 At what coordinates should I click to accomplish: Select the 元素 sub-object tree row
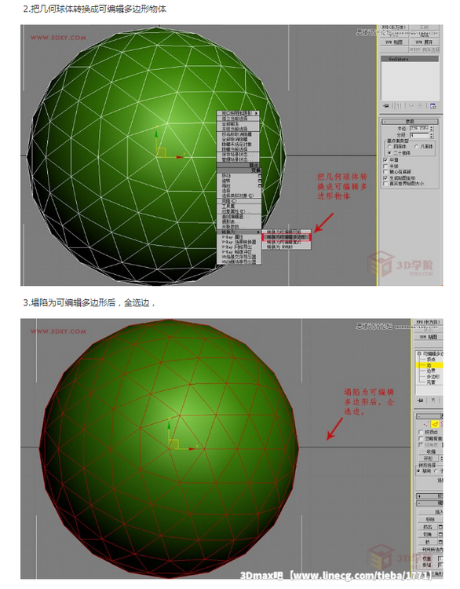point(431,382)
